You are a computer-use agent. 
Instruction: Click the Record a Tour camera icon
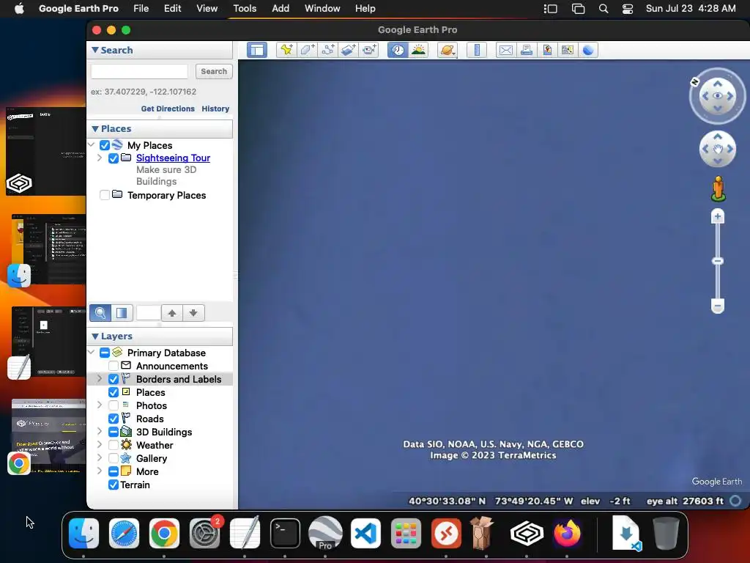click(x=369, y=50)
